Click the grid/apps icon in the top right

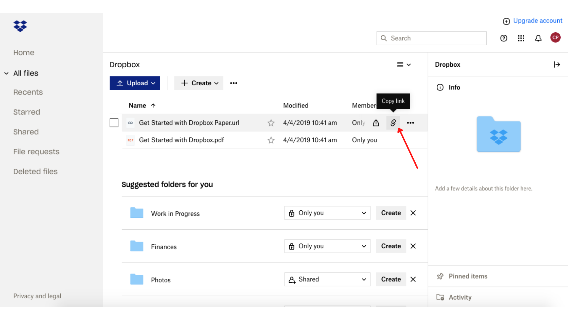521,38
